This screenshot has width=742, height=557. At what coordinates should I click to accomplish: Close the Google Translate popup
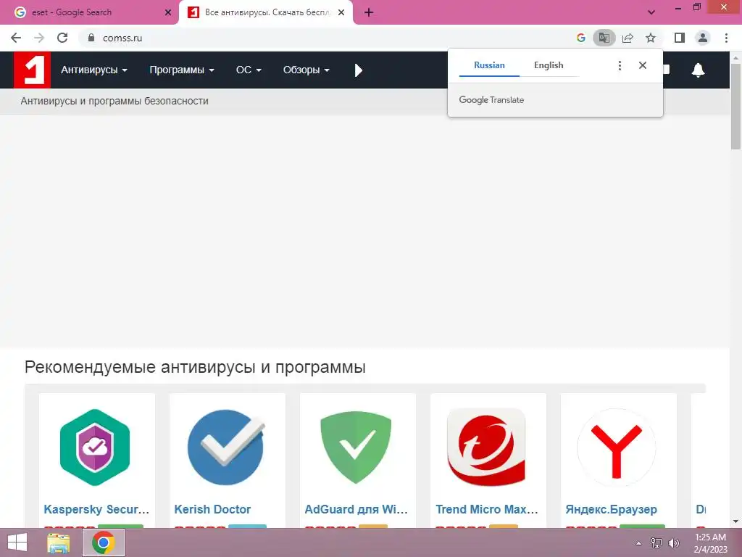click(x=642, y=65)
